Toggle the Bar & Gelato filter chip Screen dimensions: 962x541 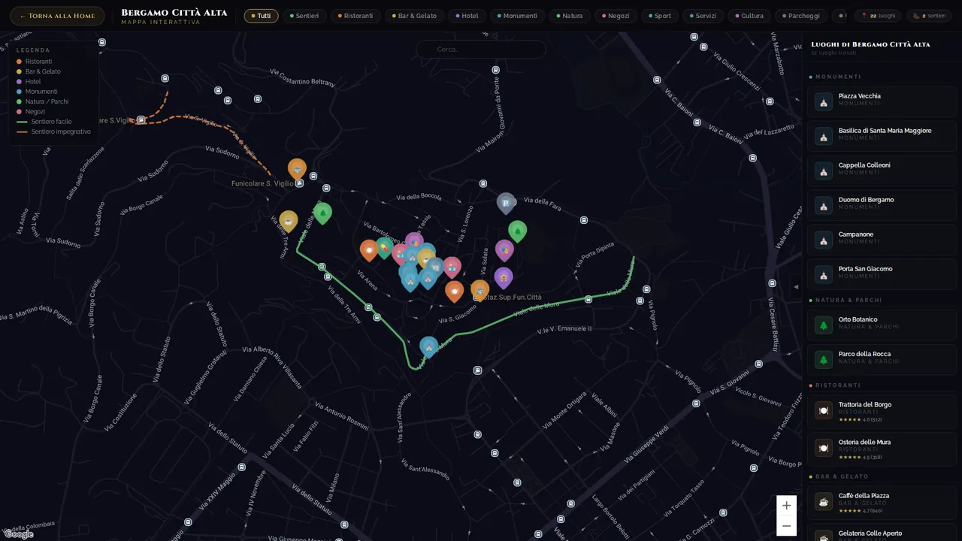[x=414, y=16]
